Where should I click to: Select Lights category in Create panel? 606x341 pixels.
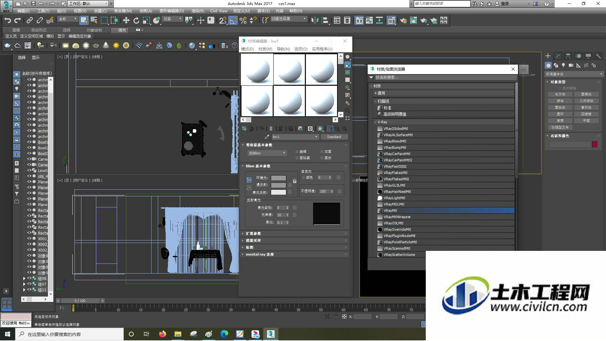click(x=563, y=65)
